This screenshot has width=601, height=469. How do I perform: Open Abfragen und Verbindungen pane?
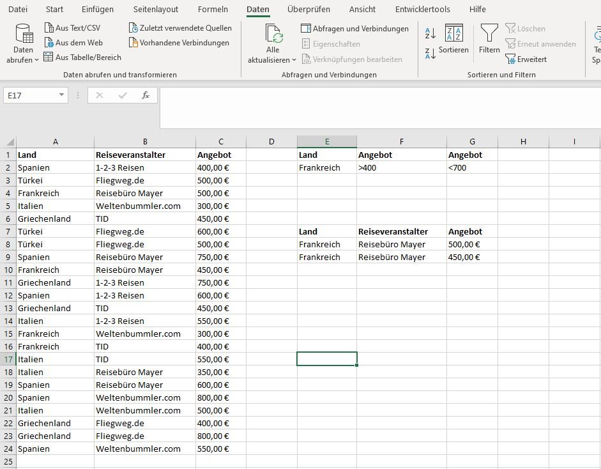(x=354, y=29)
